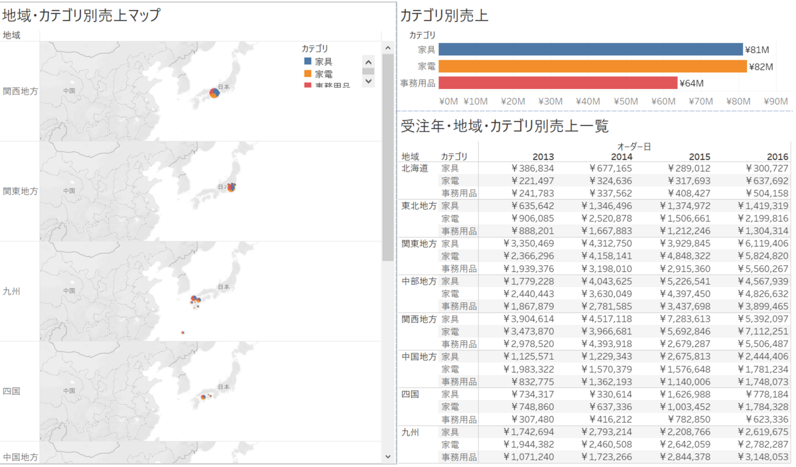Click the ¥4,393,918 cell

[606, 344]
